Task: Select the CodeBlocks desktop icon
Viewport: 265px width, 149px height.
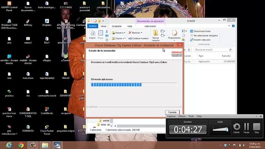Action: [x=47, y=111]
